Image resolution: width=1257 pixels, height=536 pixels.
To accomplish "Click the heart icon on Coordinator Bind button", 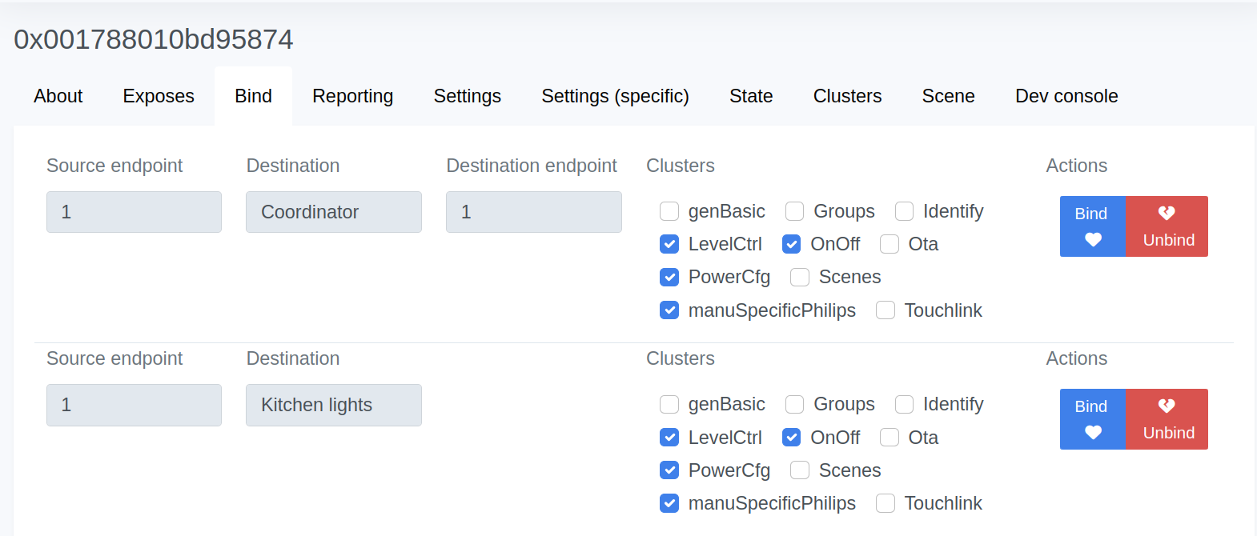I will pyautogui.click(x=1093, y=239).
